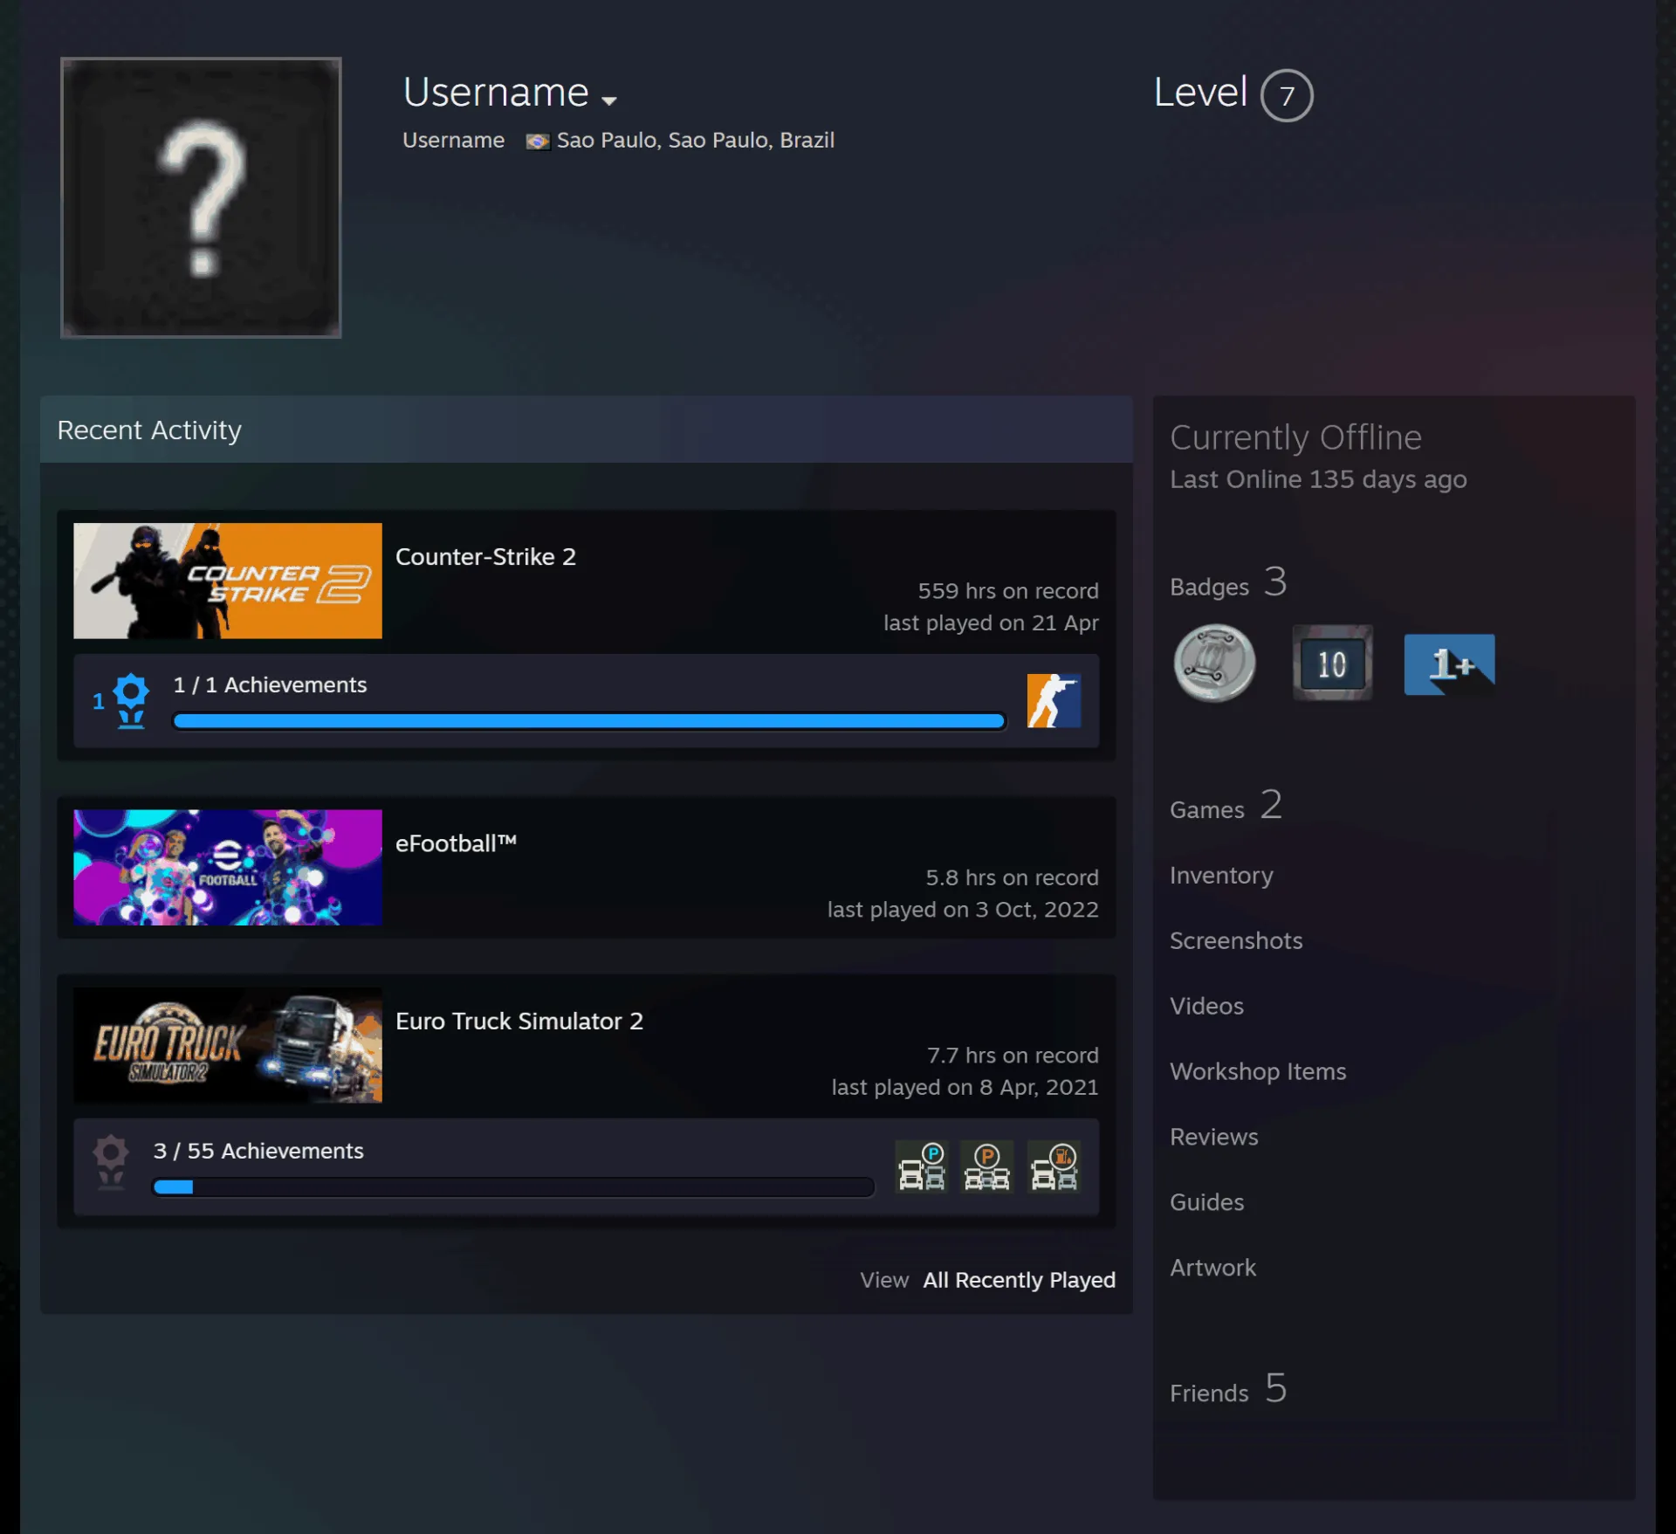Open the Inventory section

click(1221, 876)
